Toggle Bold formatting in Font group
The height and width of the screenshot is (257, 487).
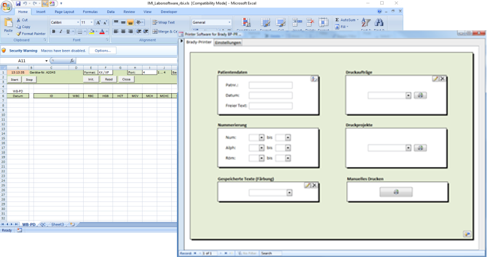click(x=53, y=31)
